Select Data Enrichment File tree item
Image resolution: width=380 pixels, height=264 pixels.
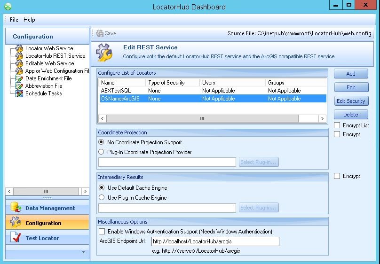[x=48, y=78]
